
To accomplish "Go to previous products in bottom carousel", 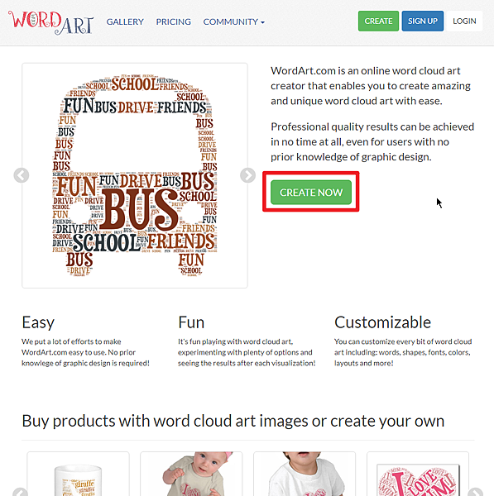I will pos(20,492).
